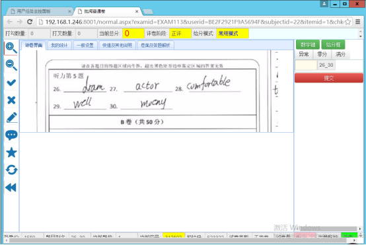Image resolution: width=366 pixels, height=245 pixels.
Task: Select the cross mark tool
Action: 11,100
